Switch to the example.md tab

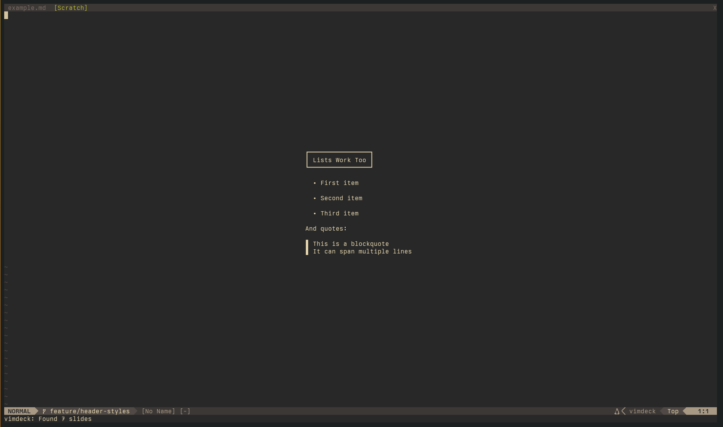pyautogui.click(x=27, y=8)
